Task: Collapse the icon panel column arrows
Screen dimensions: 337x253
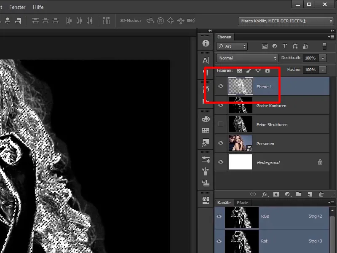Action: coord(210,31)
